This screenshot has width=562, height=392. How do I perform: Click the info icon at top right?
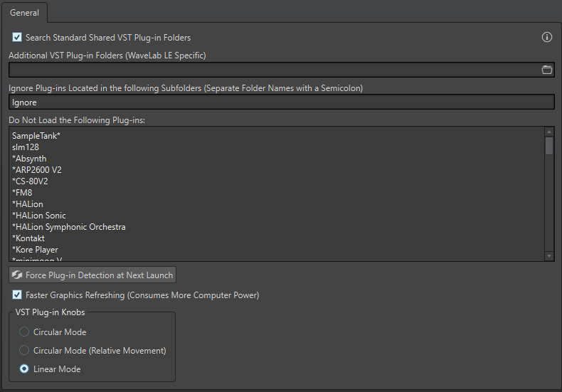click(x=547, y=37)
